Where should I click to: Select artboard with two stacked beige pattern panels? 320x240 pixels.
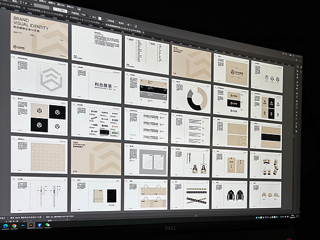[x=230, y=133]
